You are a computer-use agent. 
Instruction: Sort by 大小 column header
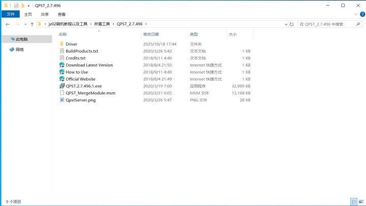point(232,35)
